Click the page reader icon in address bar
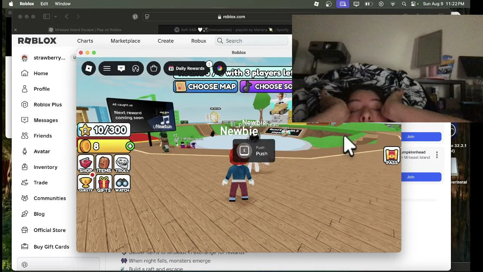Image resolution: width=483 pixels, height=272 pixels. click(147, 17)
